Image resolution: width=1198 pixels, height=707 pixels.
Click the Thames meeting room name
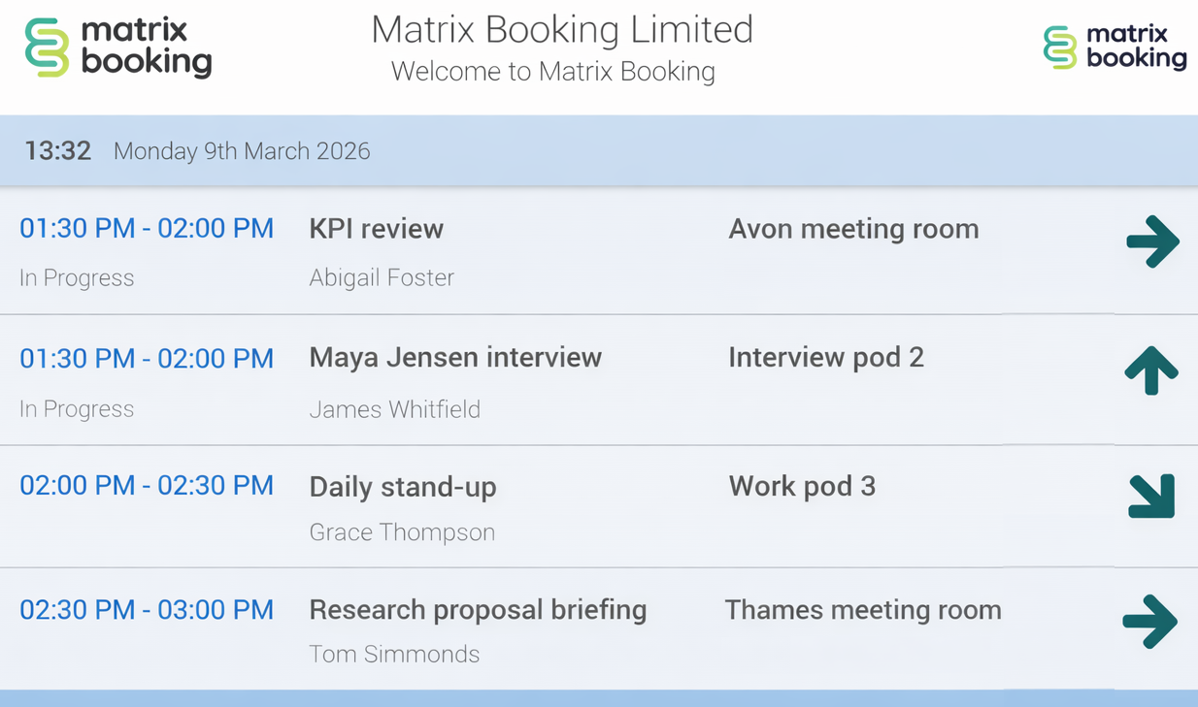coord(863,610)
